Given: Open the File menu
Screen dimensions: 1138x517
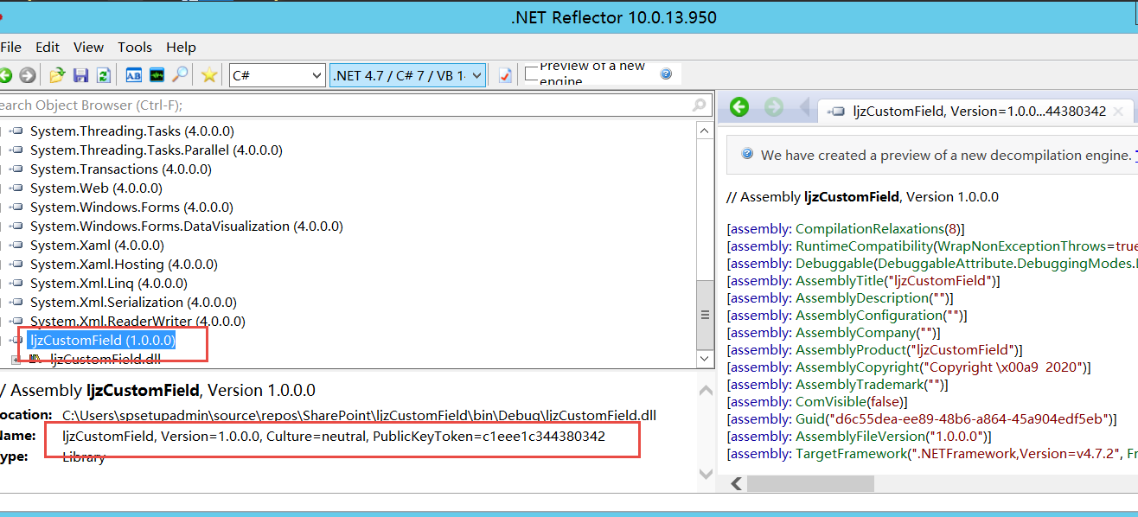Looking at the screenshot, I should pyautogui.click(x=10, y=47).
